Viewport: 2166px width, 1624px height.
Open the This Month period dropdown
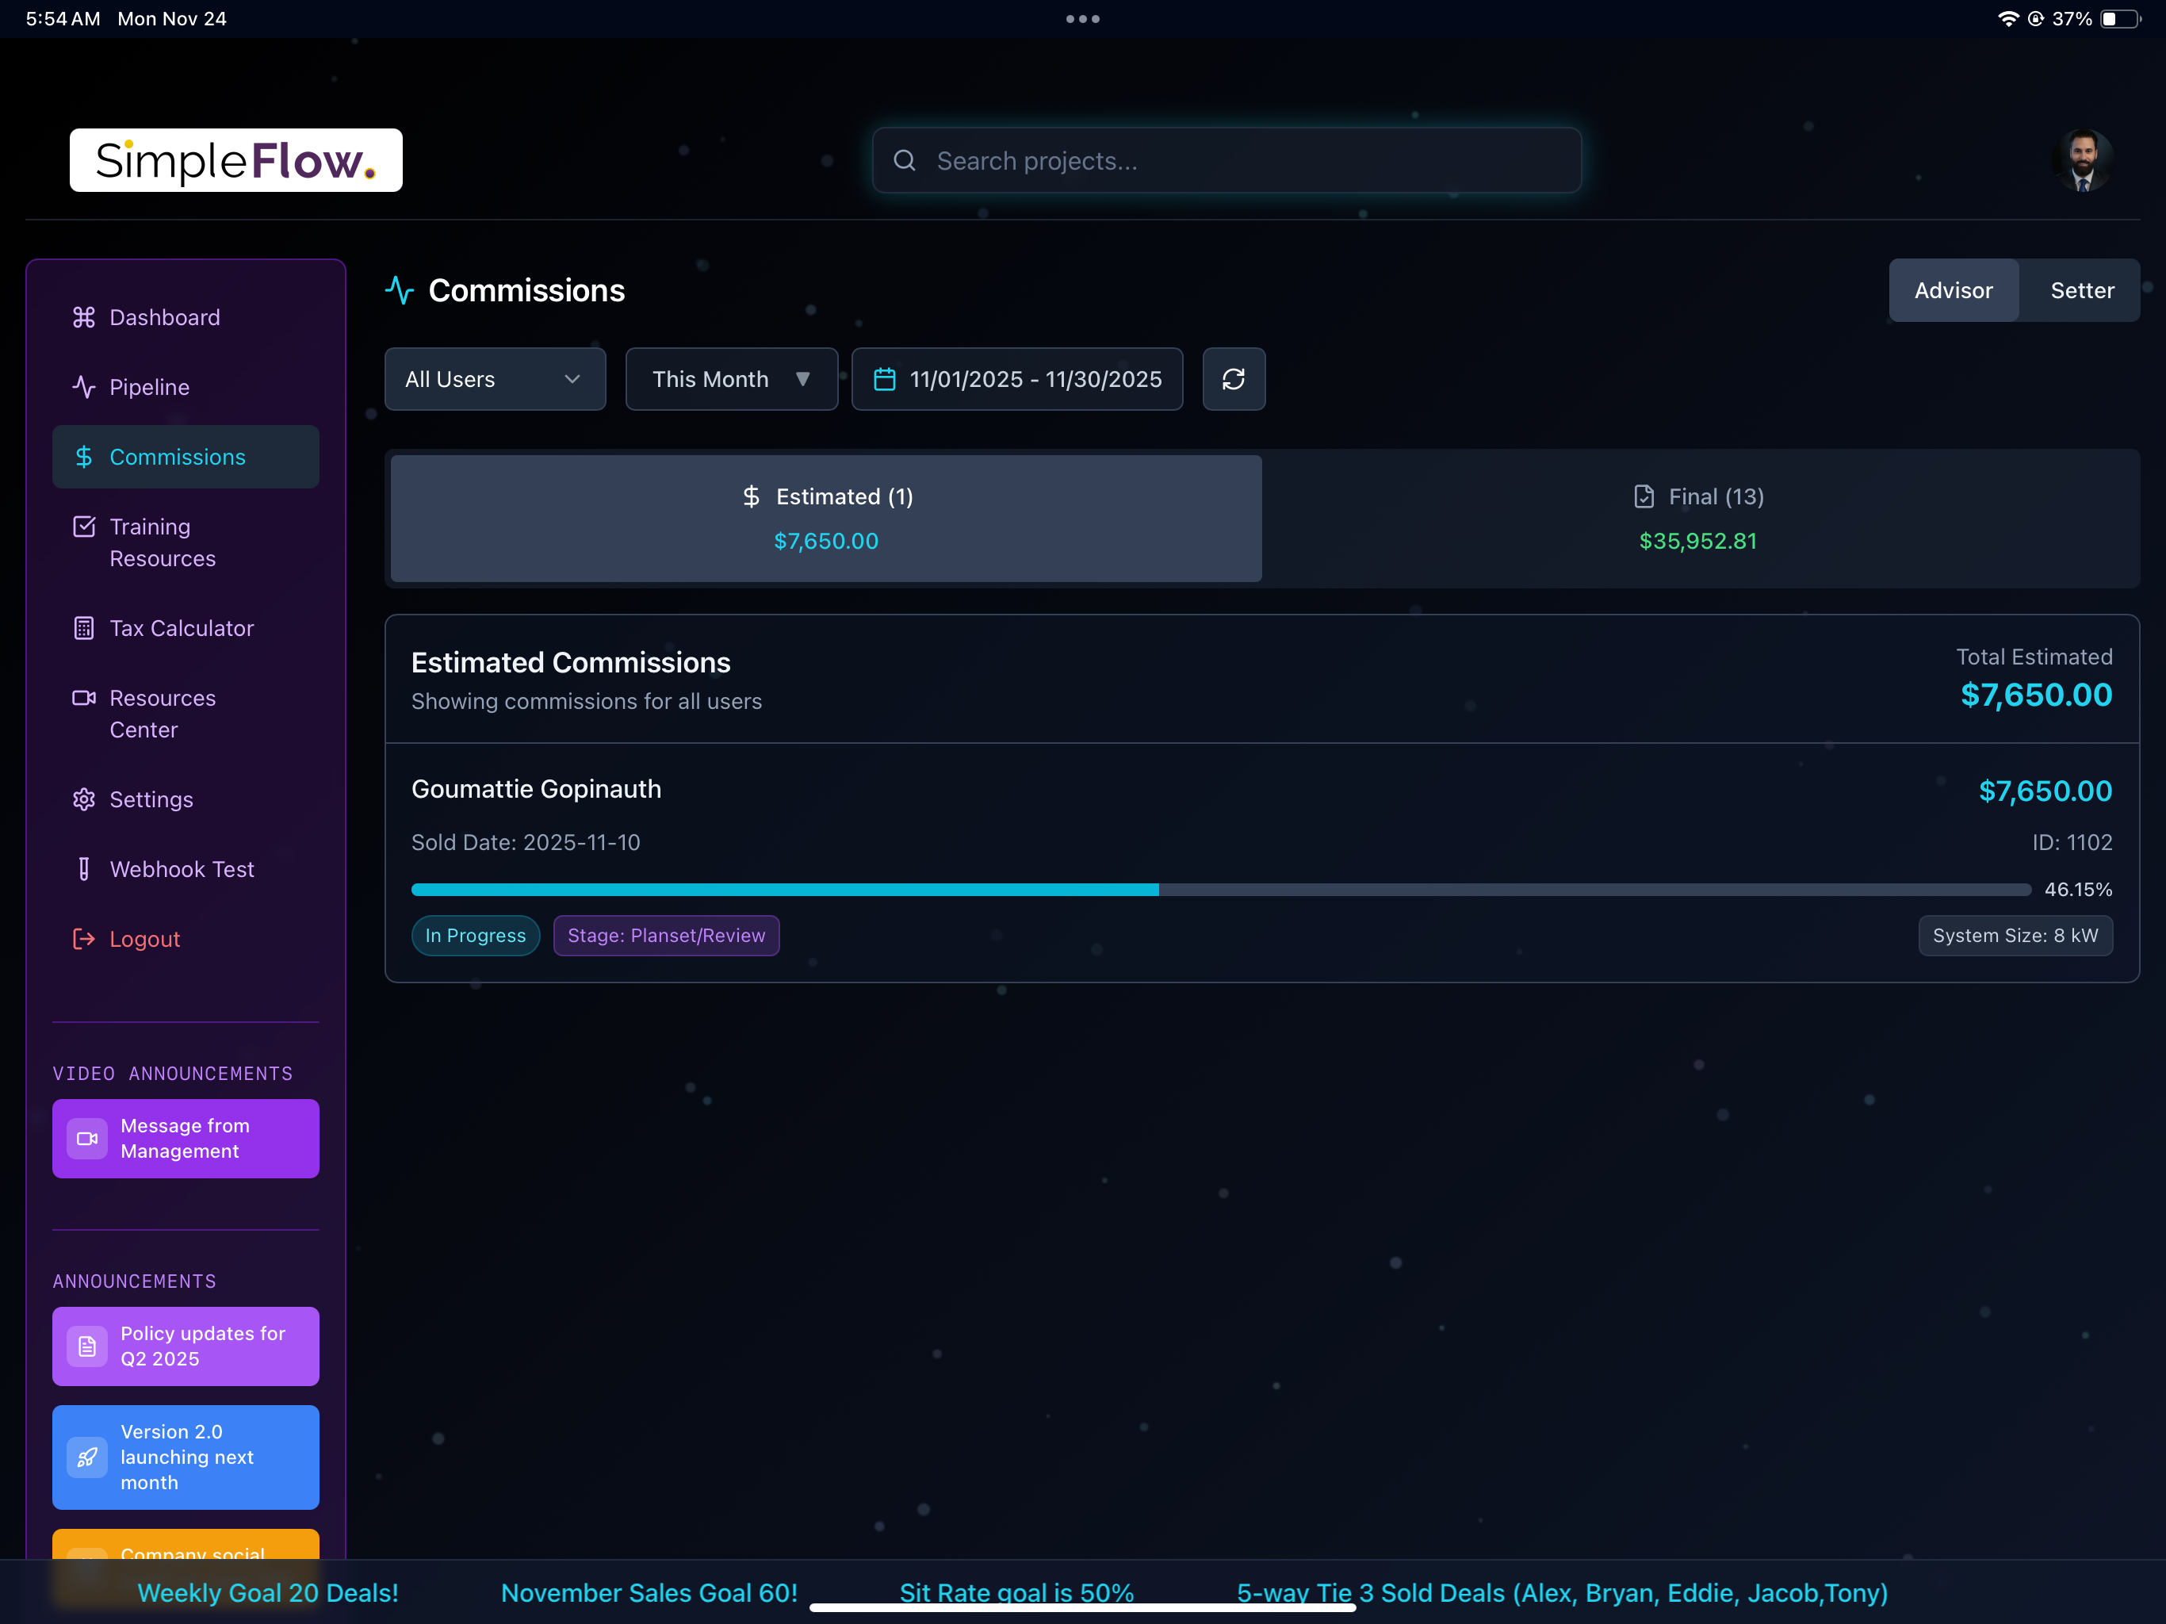click(732, 379)
